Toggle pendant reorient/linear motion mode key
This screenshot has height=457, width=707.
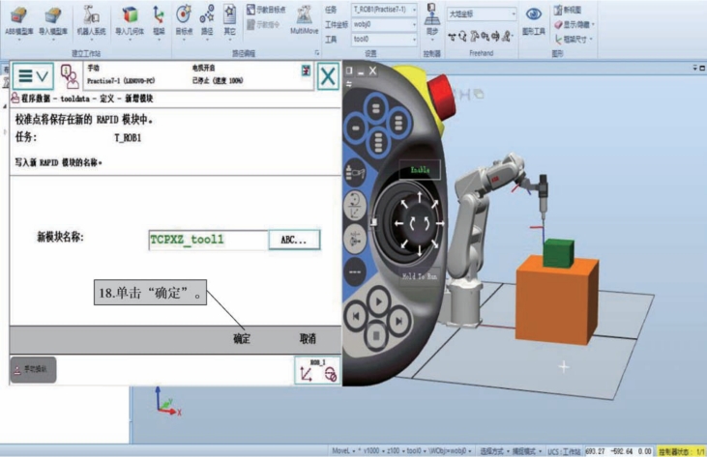pos(354,206)
